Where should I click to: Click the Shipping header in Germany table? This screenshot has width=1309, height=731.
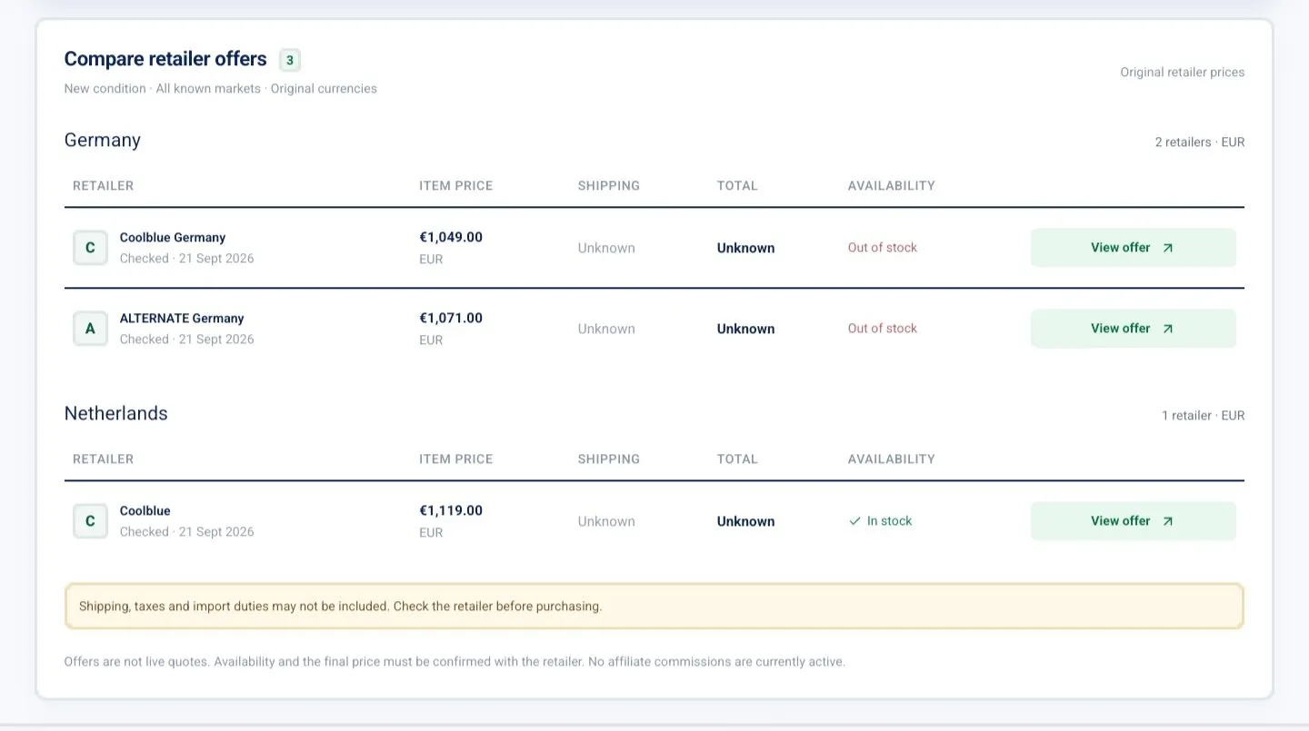coord(608,185)
